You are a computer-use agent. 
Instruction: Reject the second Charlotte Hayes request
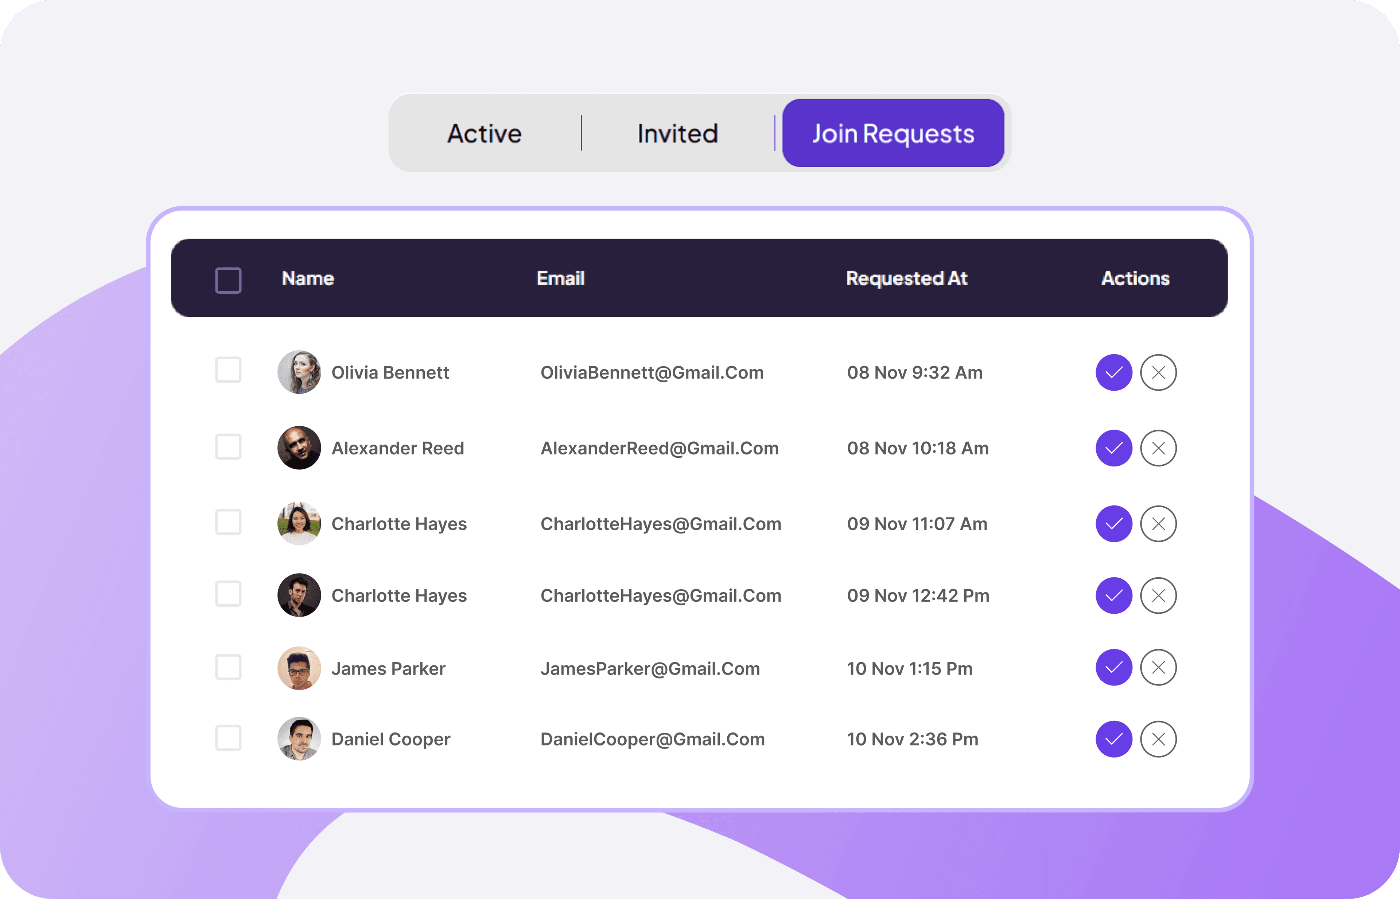[1158, 595]
